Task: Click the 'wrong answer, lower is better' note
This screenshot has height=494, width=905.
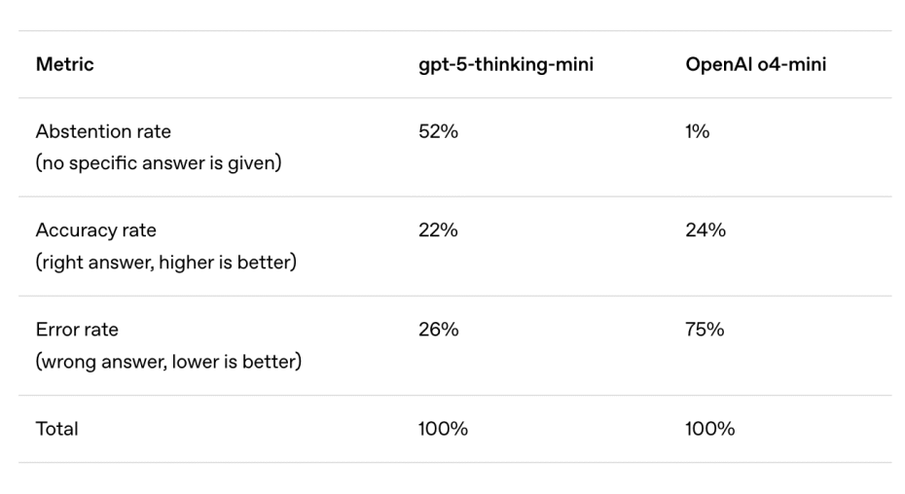Action: [x=168, y=362]
